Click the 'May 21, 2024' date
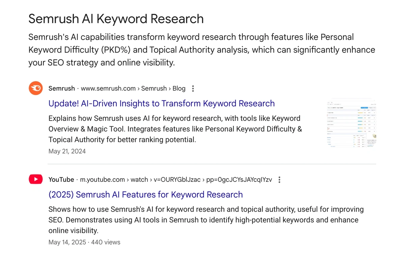405x254 pixels. [x=67, y=151]
